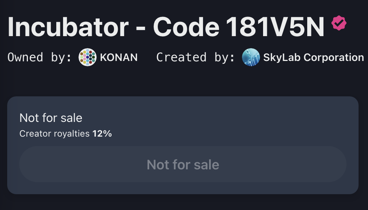Screen dimensions: 368x210
Task: Select the word "Corporation" in creator name
Action: 334,58
